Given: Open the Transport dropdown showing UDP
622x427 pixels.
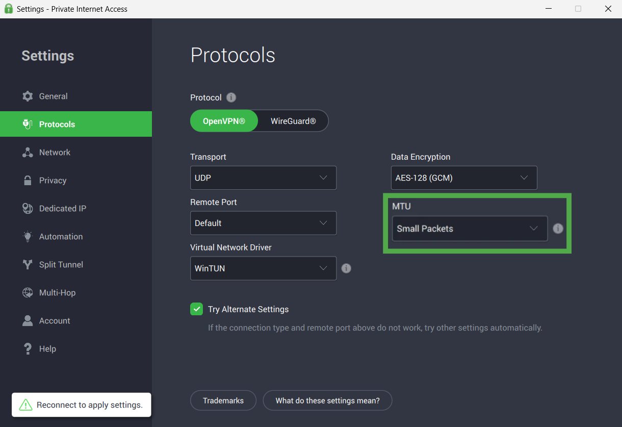Looking at the screenshot, I should click(x=263, y=178).
